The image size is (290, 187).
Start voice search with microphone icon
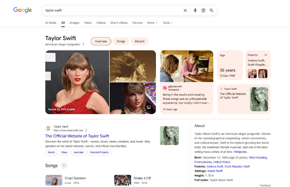[x=195, y=10]
